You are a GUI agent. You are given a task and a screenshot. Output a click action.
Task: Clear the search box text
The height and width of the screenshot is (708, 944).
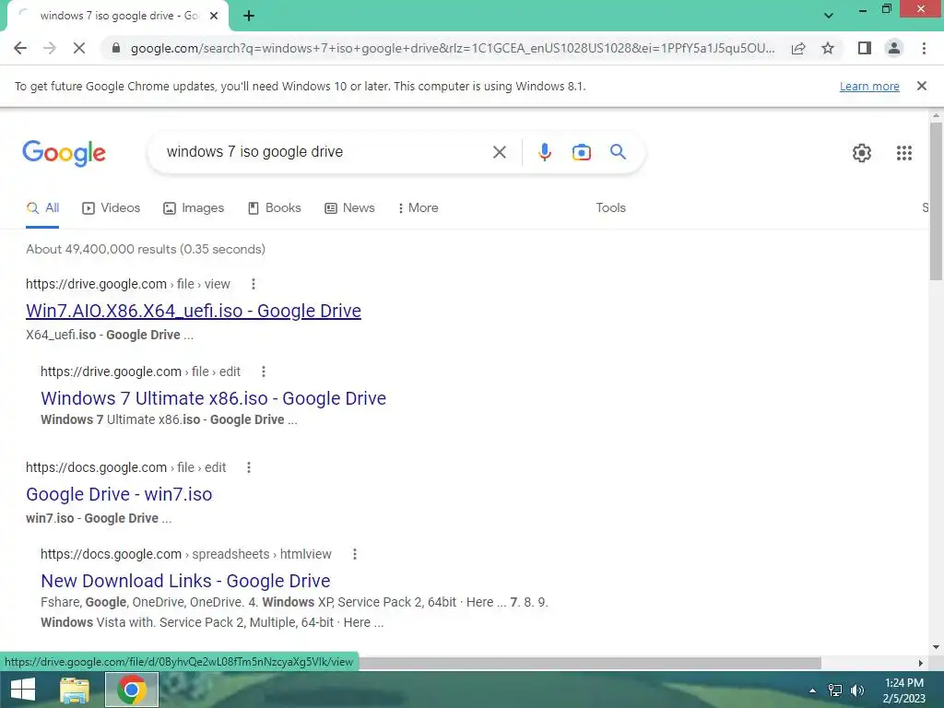(499, 152)
